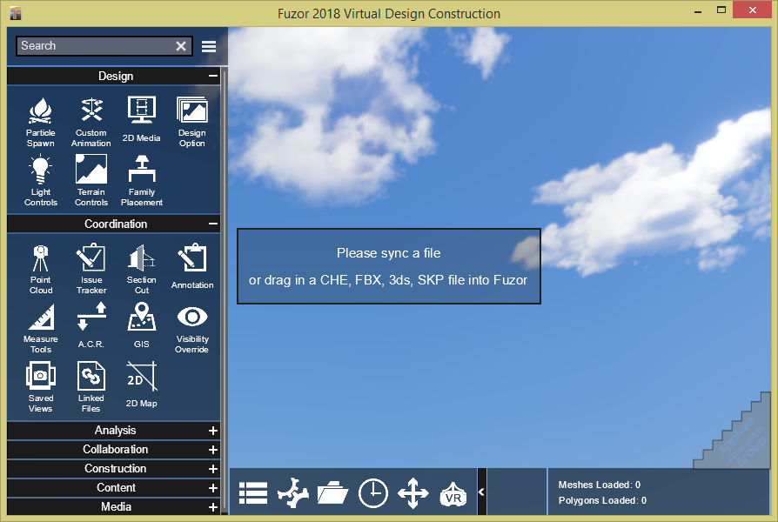The image size is (778, 522).
Task: Open the Particle Spawn tool
Action: (40, 122)
